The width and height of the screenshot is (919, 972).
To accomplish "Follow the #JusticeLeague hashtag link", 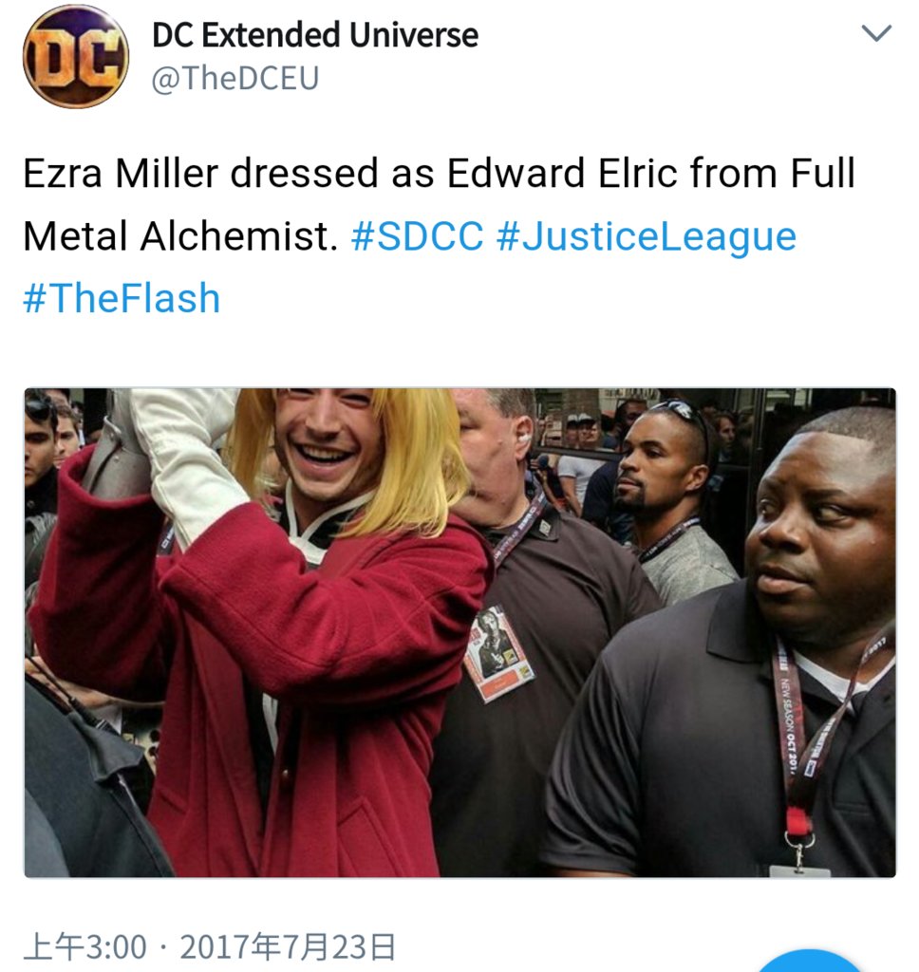I will 647,236.
